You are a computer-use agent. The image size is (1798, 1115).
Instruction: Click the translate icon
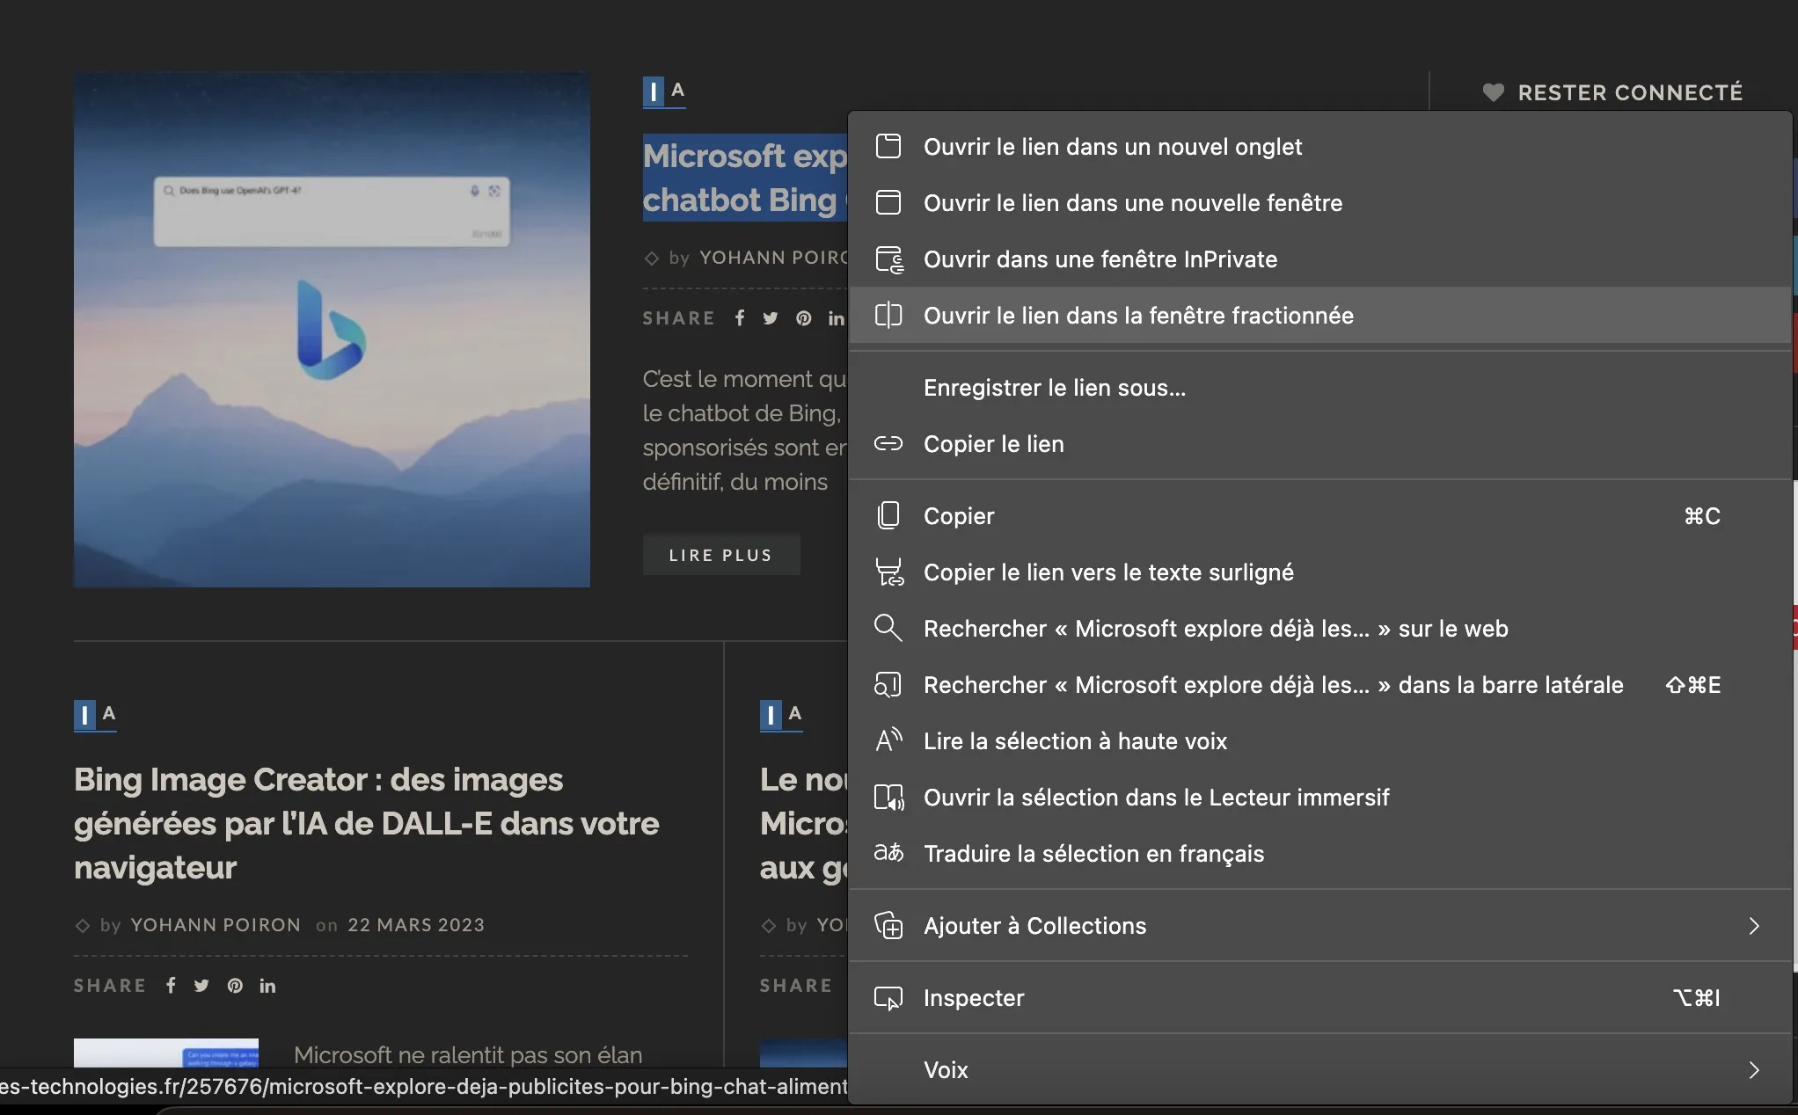click(x=888, y=853)
